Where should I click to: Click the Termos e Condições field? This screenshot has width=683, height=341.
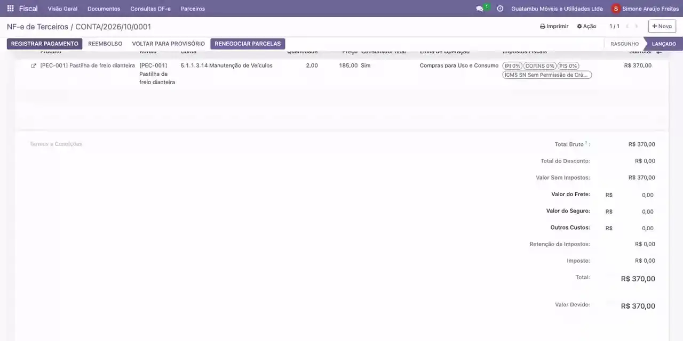point(55,144)
